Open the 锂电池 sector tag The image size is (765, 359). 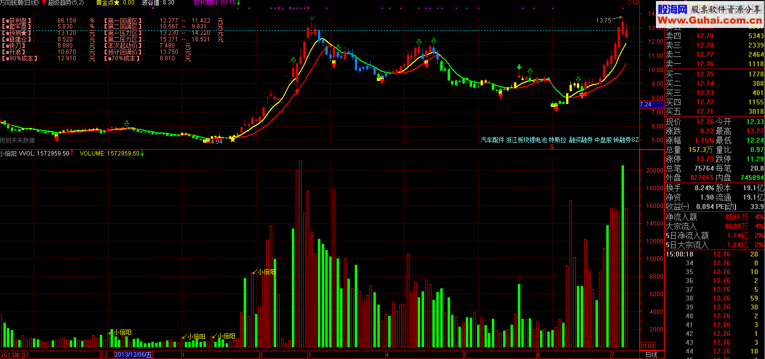click(x=538, y=140)
